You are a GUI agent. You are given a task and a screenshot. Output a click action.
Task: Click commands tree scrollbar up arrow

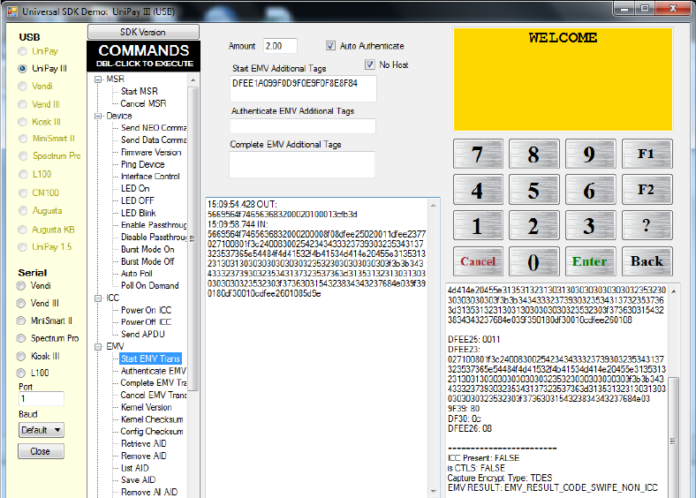click(193, 80)
